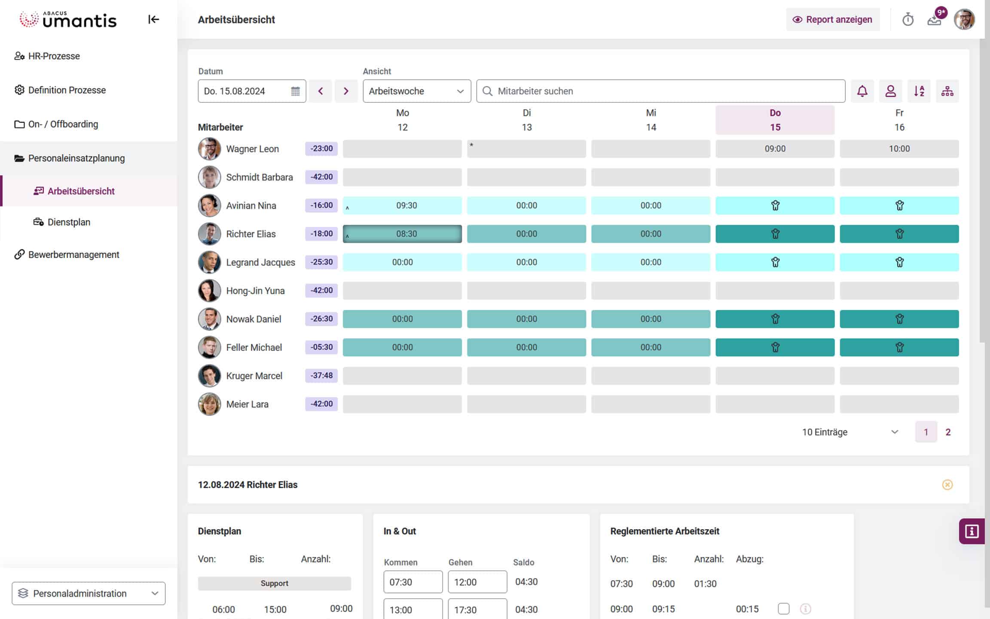Image resolution: width=990 pixels, height=619 pixels.
Task: Open the notifications bell icon
Action: click(862, 91)
